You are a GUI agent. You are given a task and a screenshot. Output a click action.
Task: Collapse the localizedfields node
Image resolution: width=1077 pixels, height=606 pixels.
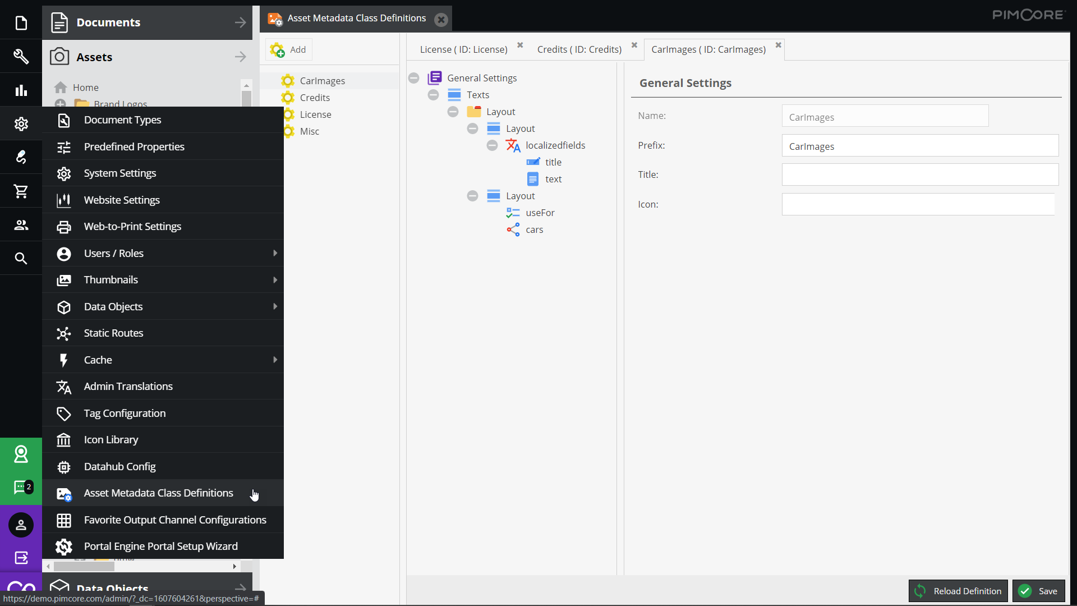tap(492, 145)
